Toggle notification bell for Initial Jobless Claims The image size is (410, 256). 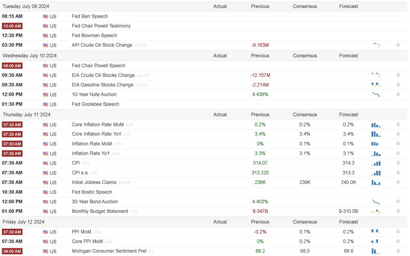pos(398,182)
